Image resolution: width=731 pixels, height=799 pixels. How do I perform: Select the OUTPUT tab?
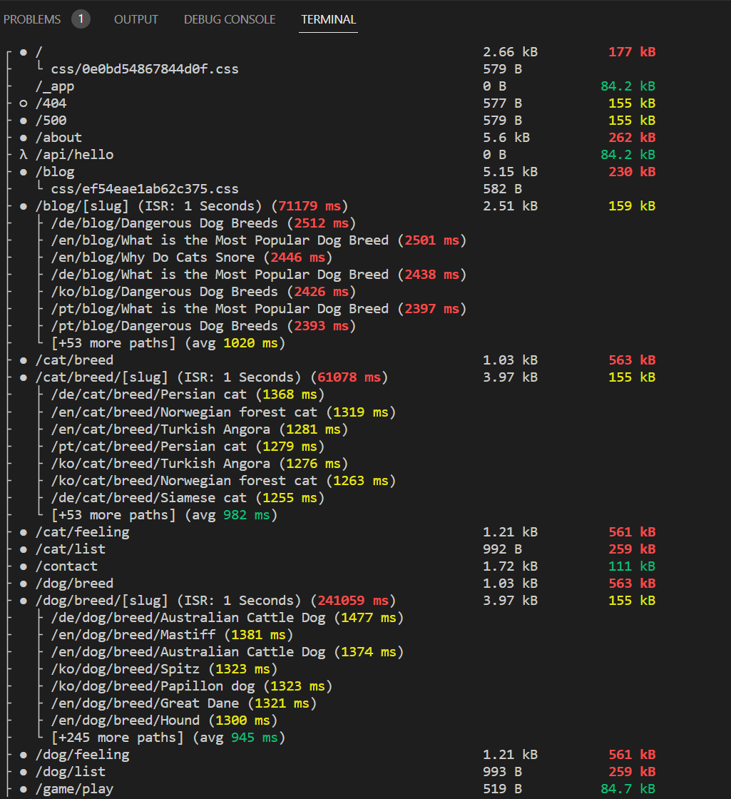(136, 19)
